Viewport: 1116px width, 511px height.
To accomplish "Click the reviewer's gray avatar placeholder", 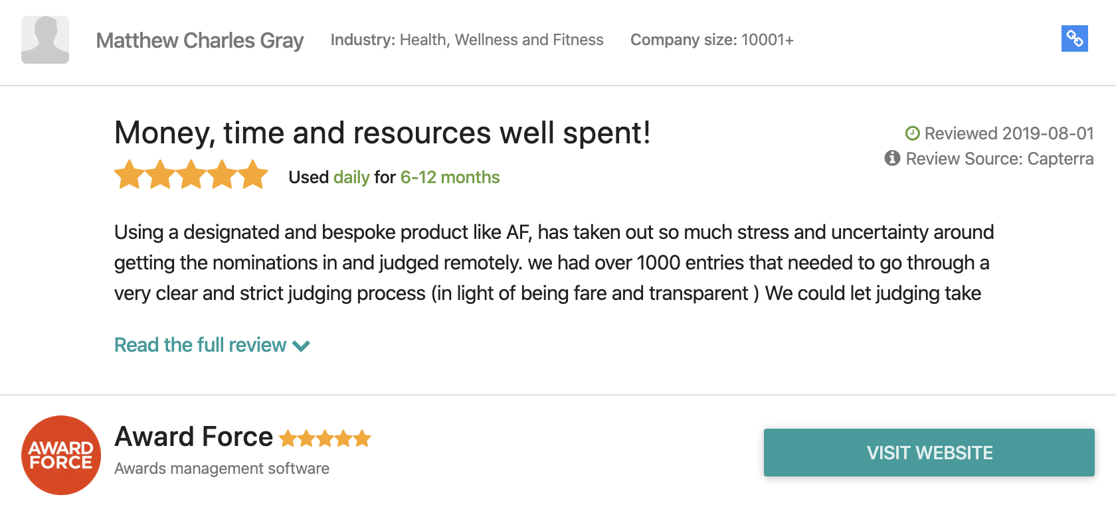I will point(45,40).
